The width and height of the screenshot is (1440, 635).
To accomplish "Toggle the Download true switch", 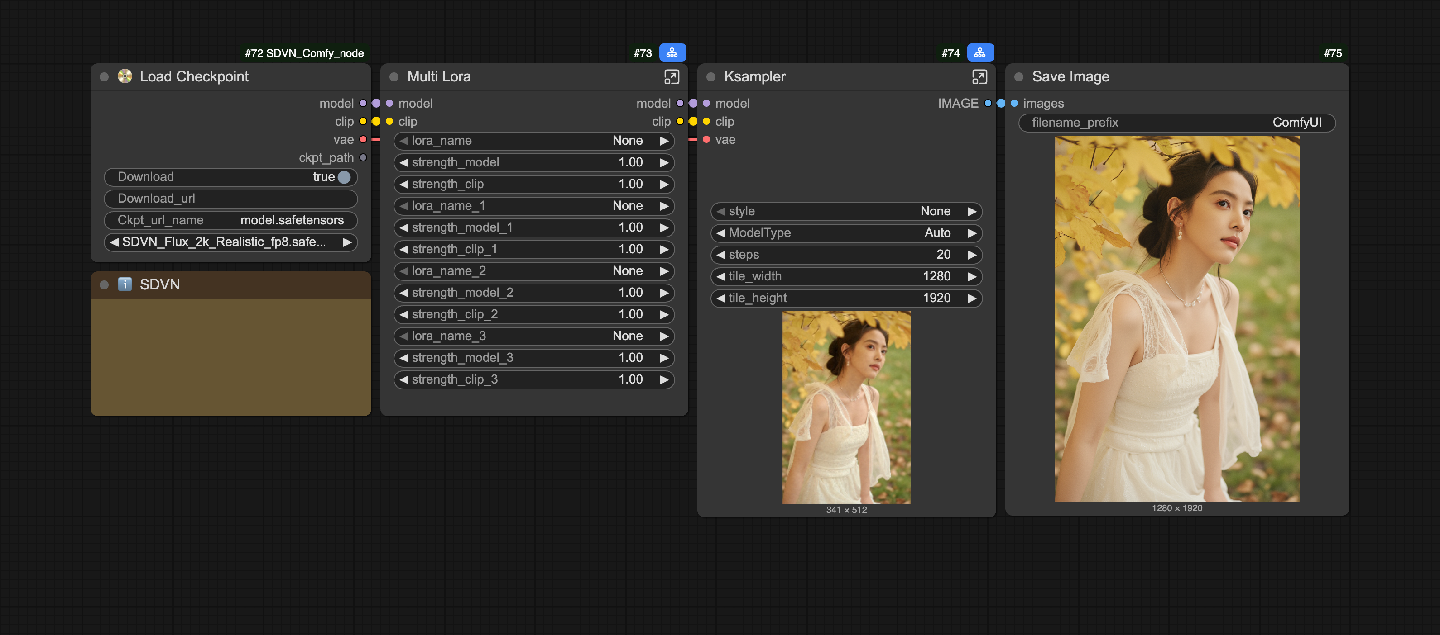I will (344, 177).
